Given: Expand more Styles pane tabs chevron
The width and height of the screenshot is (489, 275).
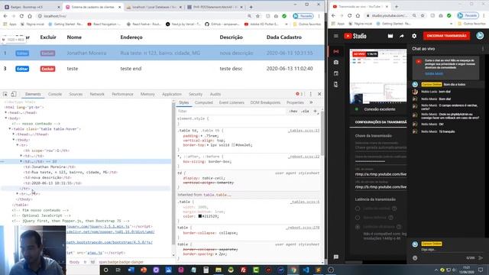Looking at the screenshot, I should coord(311,102).
